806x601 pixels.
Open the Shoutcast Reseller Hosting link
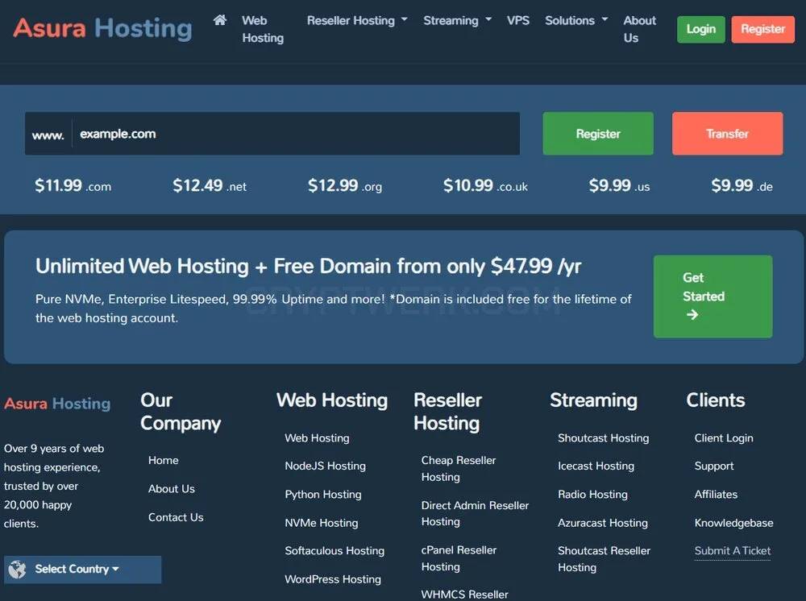point(604,559)
